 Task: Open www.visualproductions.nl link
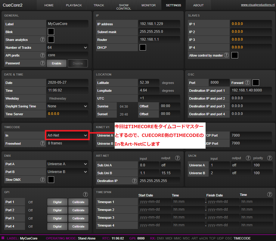258,5
